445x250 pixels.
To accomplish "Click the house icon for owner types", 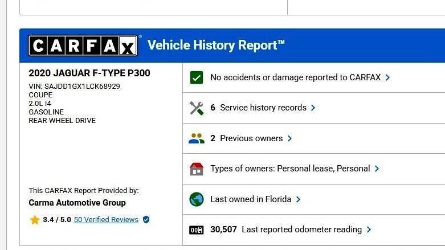I will [197, 169].
